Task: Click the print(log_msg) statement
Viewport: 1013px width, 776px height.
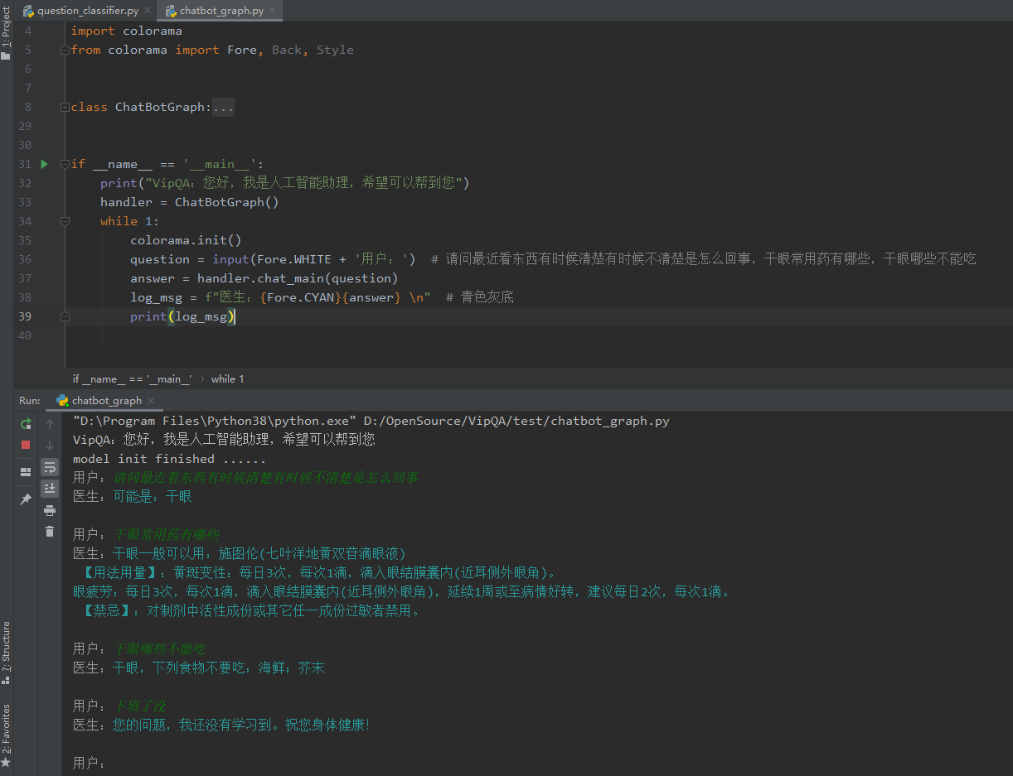Action: 183,316
